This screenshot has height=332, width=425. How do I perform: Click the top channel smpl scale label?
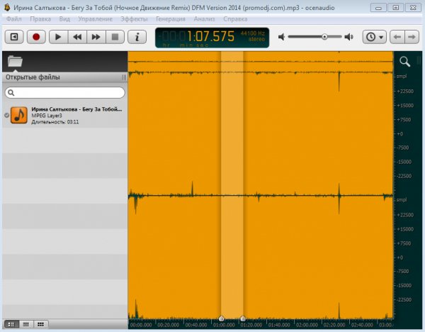402,77
